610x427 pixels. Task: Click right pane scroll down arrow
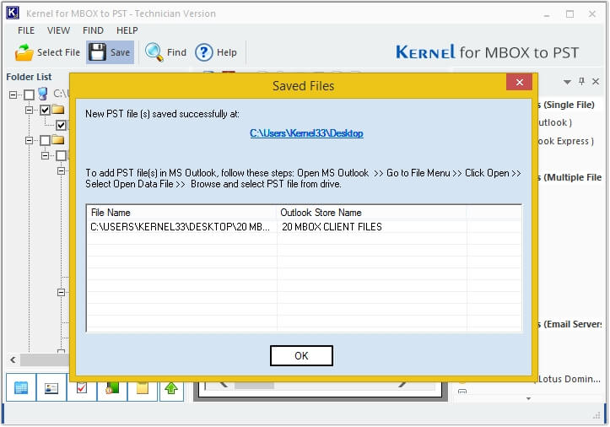528,398
